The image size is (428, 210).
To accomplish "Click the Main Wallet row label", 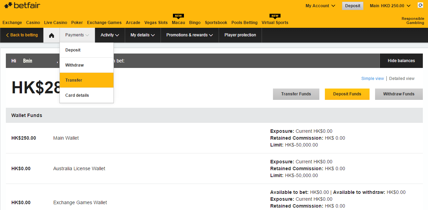I will point(66,138).
